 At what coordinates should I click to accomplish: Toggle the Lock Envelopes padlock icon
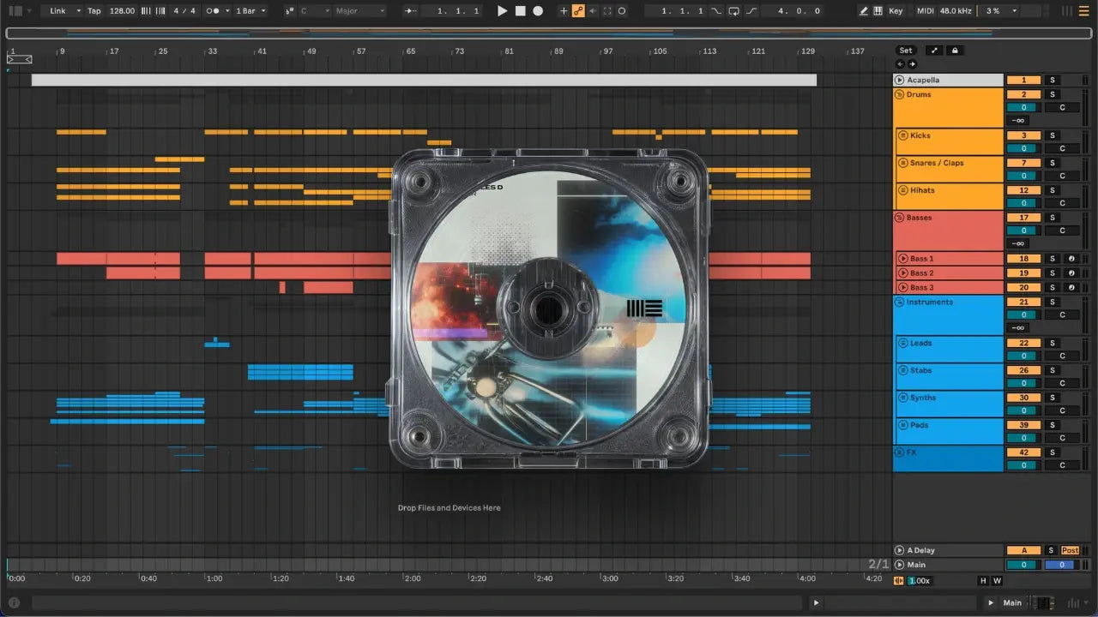click(x=954, y=51)
